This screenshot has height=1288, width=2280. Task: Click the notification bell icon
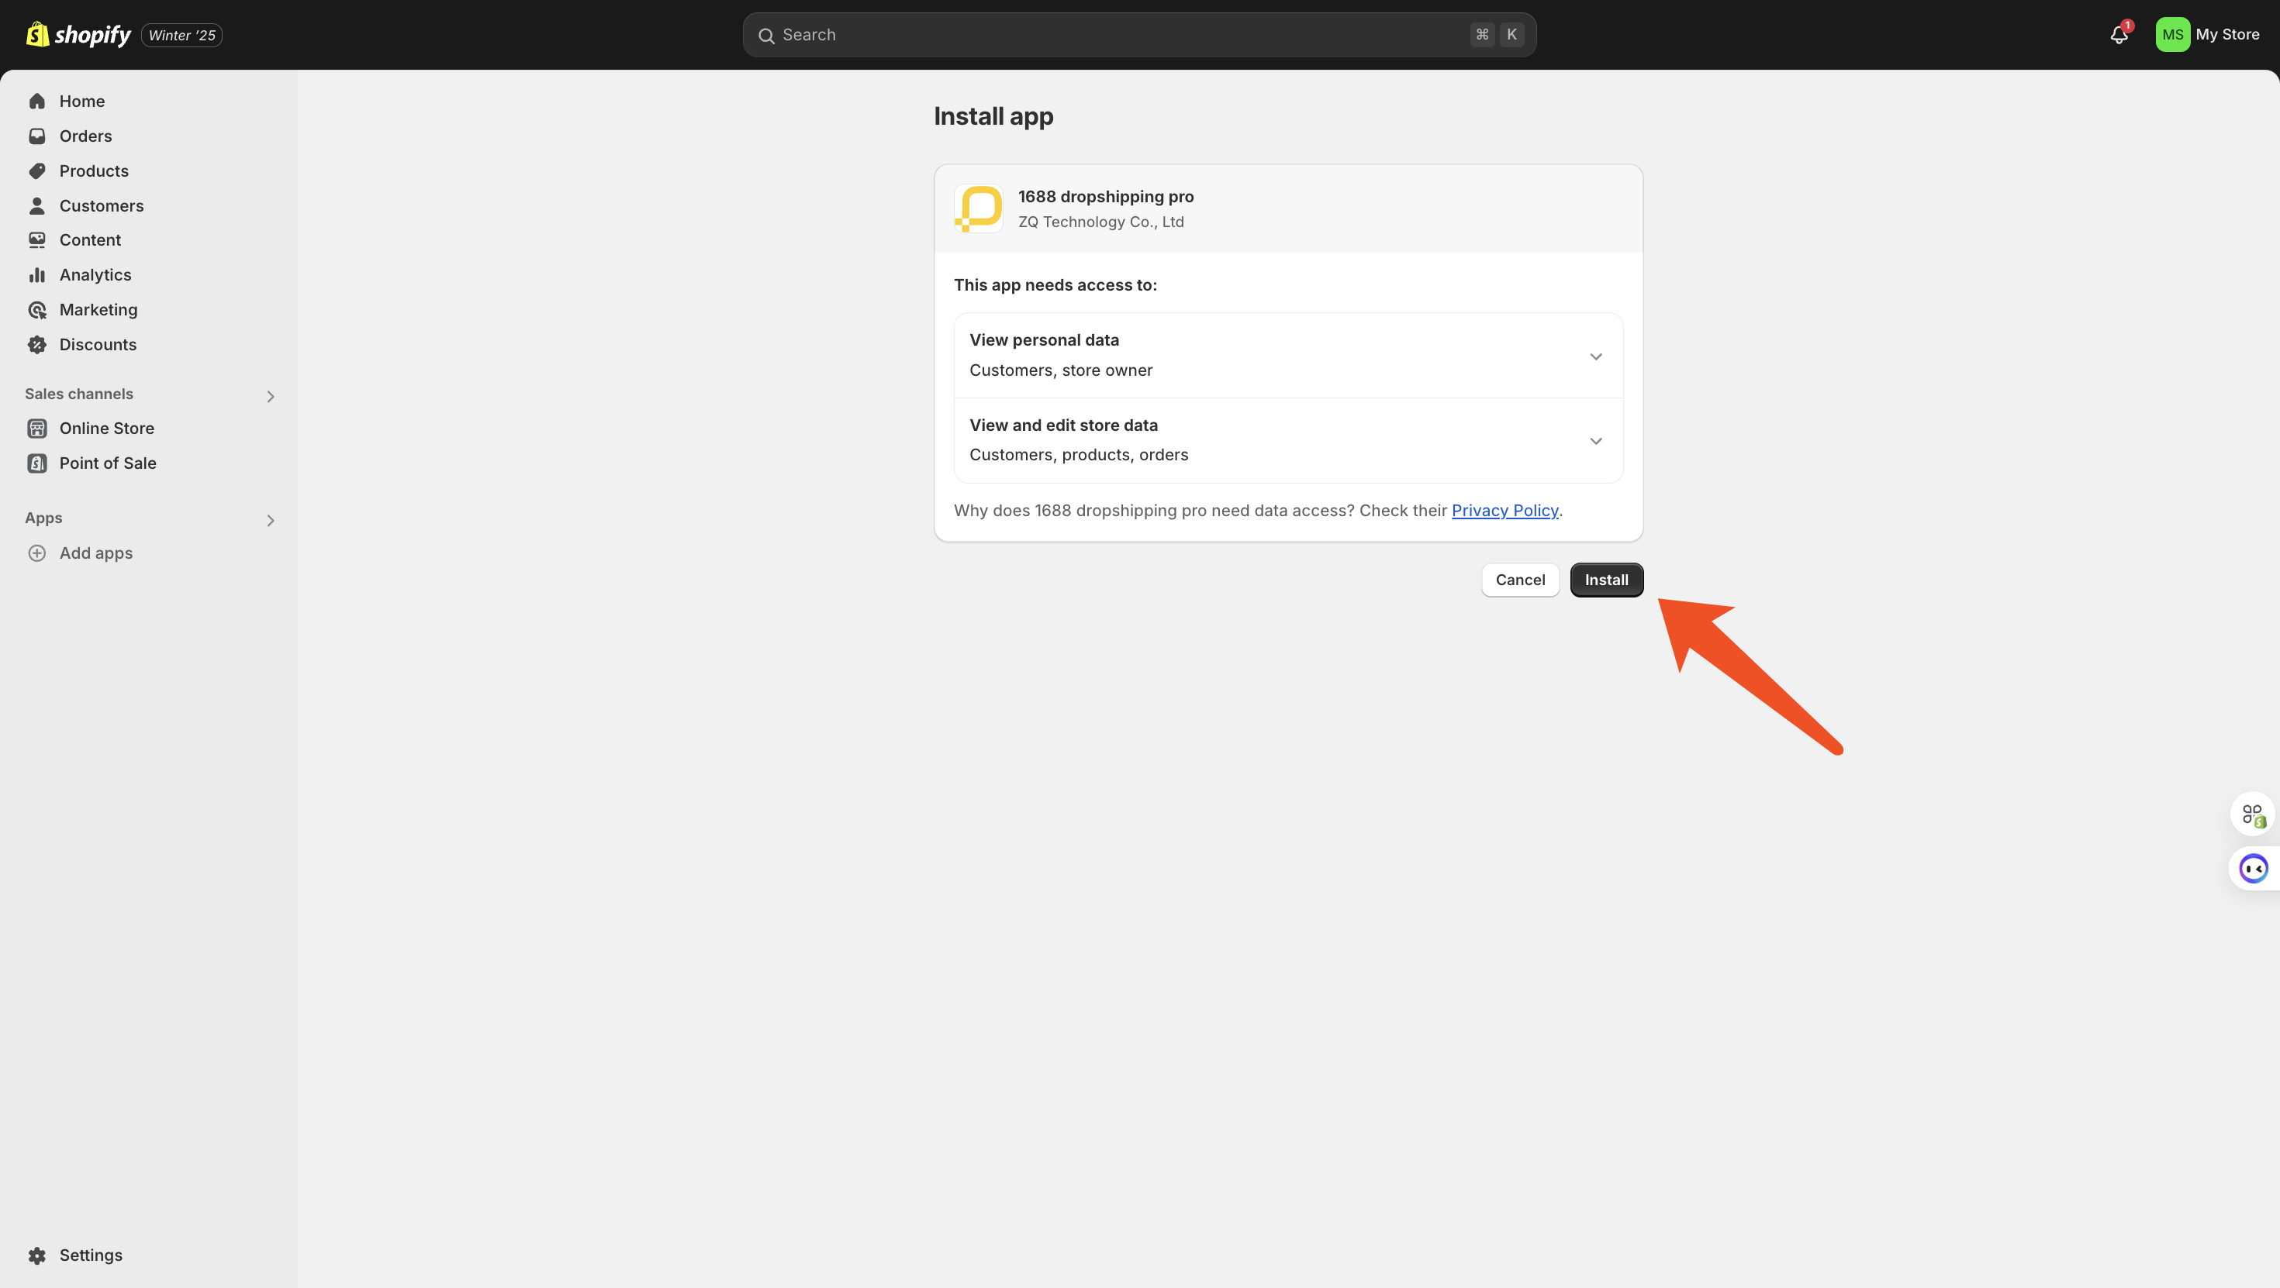coord(2118,35)
